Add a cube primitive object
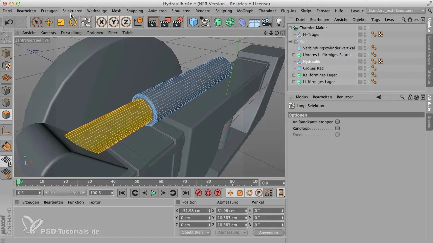The image size is (433, 243). tap(193, 23)
